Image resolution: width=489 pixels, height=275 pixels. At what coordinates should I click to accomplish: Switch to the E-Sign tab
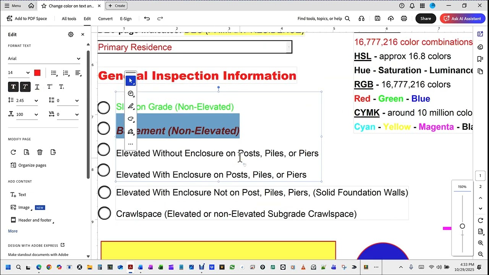[126, 19]
